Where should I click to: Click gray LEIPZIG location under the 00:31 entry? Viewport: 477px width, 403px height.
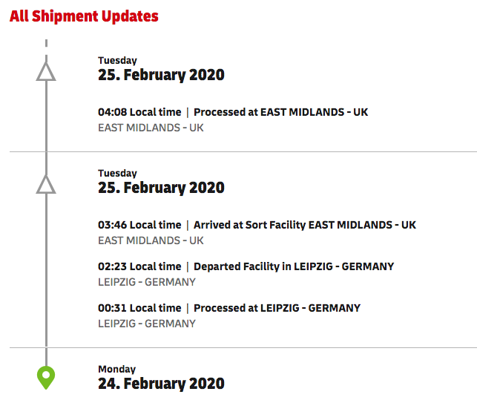tap(147, 324)
